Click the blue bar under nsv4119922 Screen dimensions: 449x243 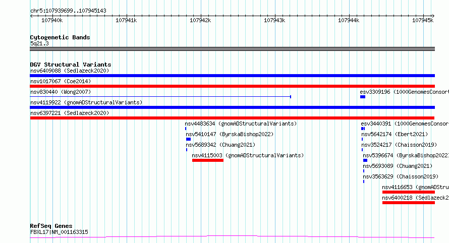coord(232,107)
